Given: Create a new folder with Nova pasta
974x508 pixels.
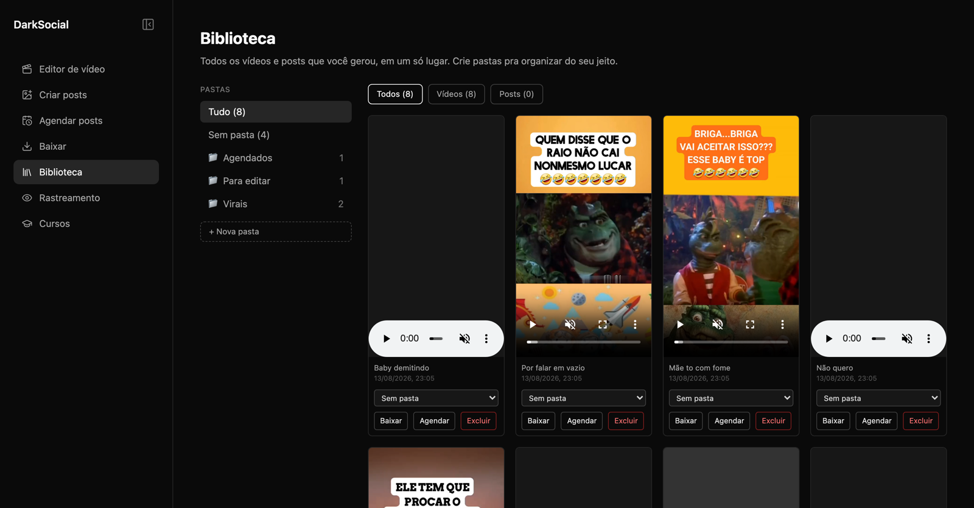Looking at the screenshot, I should point(276,231).
